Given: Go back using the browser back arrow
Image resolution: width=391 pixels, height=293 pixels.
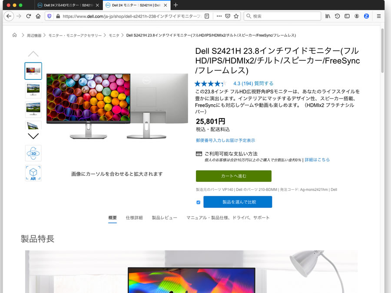Looking at the screenshot, I should point(9,16).
